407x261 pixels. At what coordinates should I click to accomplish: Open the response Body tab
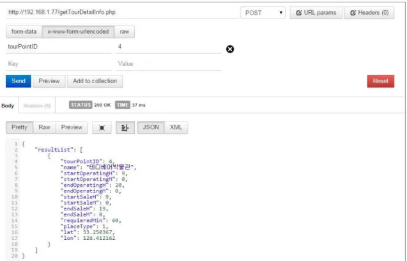pyautogui.click(x=8, y=106)
